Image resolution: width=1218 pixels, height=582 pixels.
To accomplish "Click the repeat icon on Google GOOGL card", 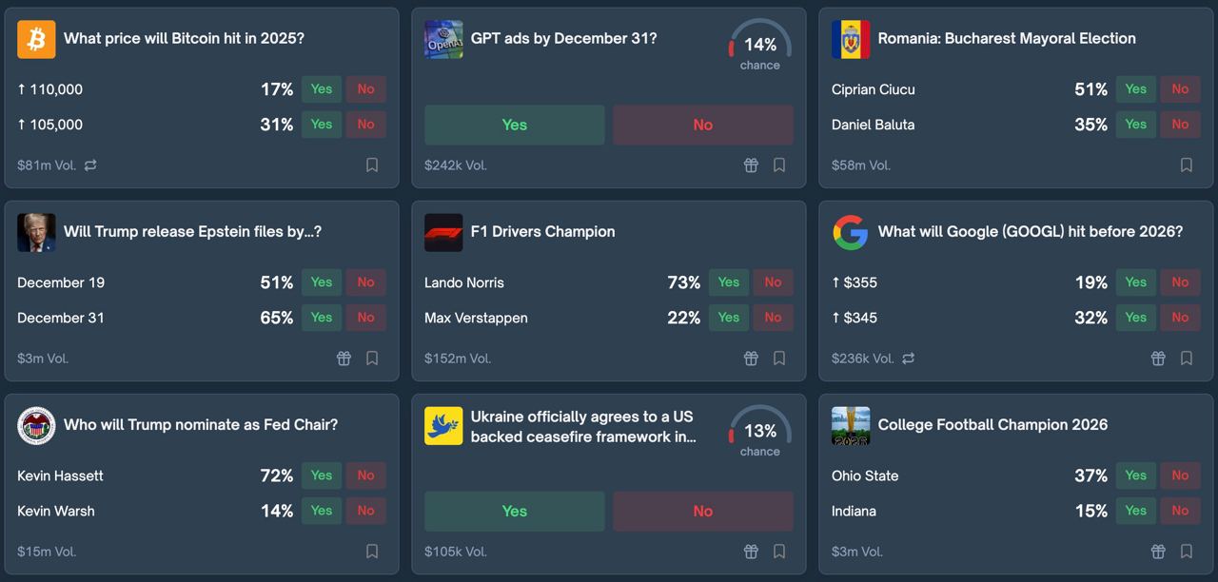I will 909,359.
